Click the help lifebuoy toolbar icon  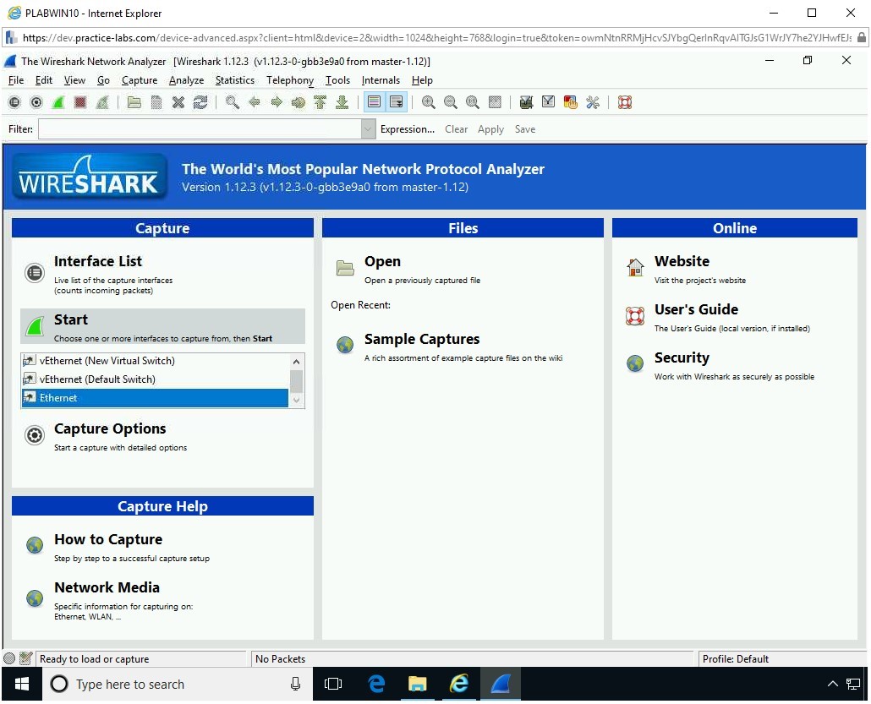pyautogui.click(x=625, y=102)
